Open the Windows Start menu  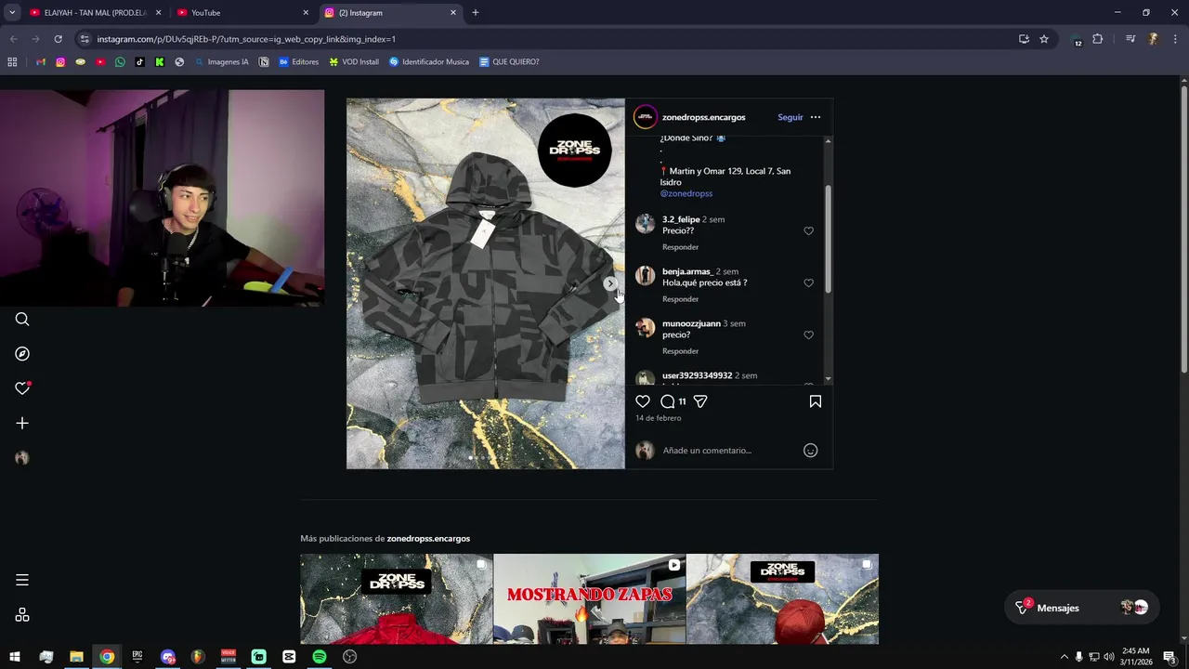(x=15, y=657)
